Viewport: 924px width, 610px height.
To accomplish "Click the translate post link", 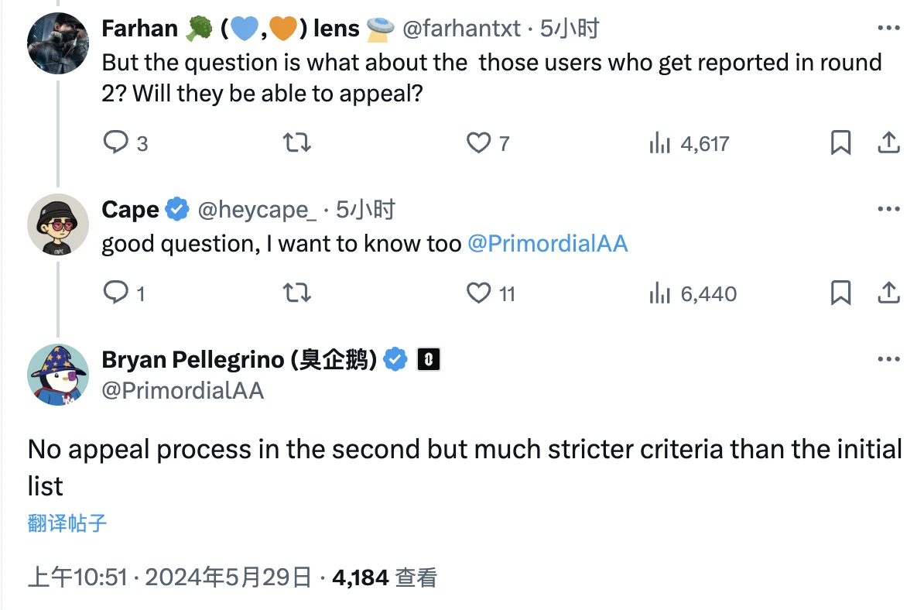I will (x=67, y=523).
